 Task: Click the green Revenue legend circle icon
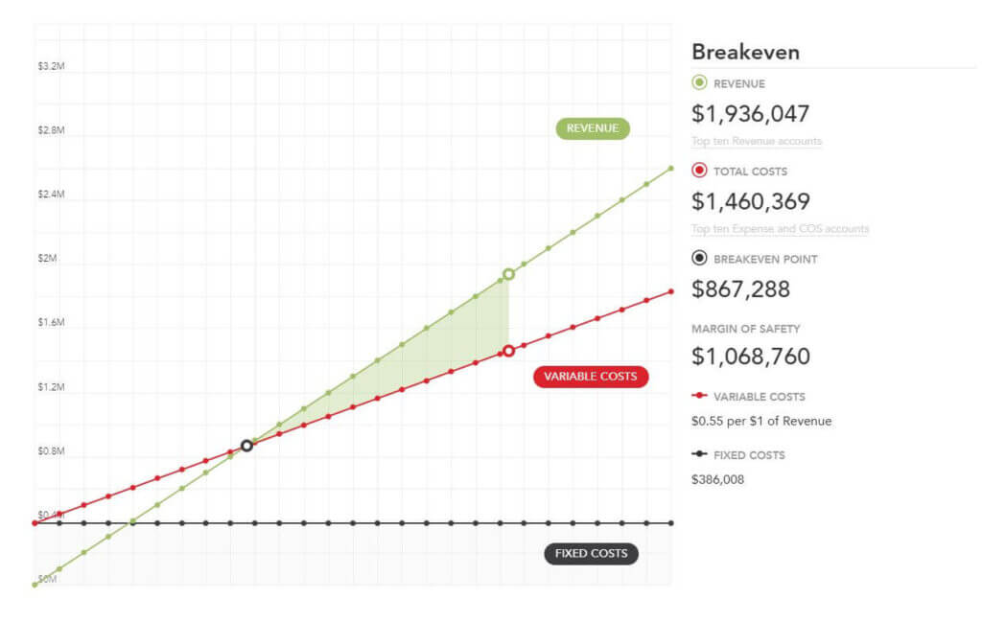point(699,83)
